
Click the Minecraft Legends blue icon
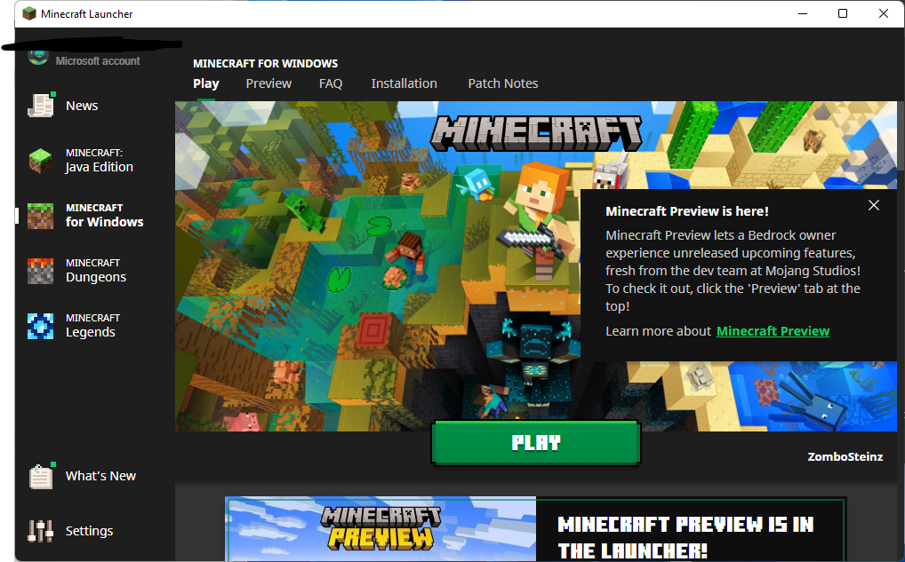(40, 326)
